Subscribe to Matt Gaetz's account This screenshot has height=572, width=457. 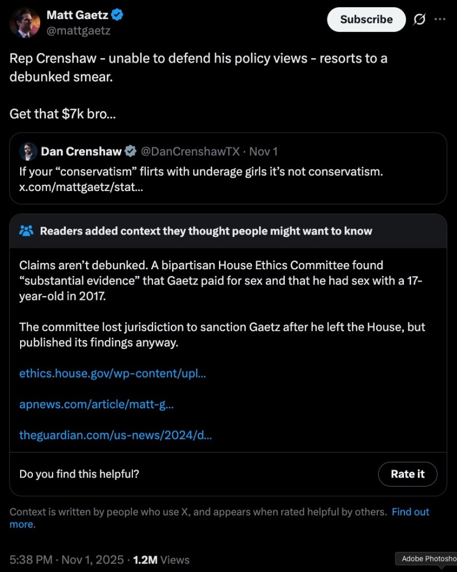click(366, 18)
